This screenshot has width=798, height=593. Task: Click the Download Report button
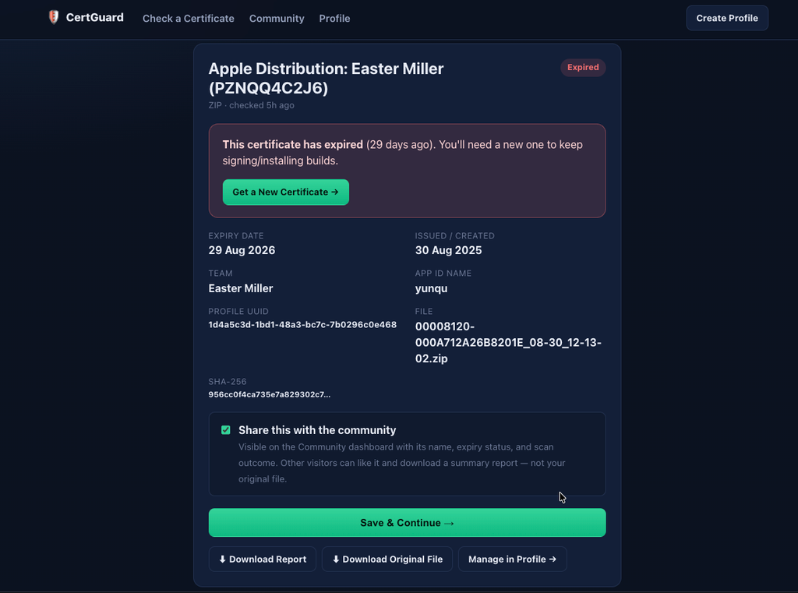click(x=262, y=559)
